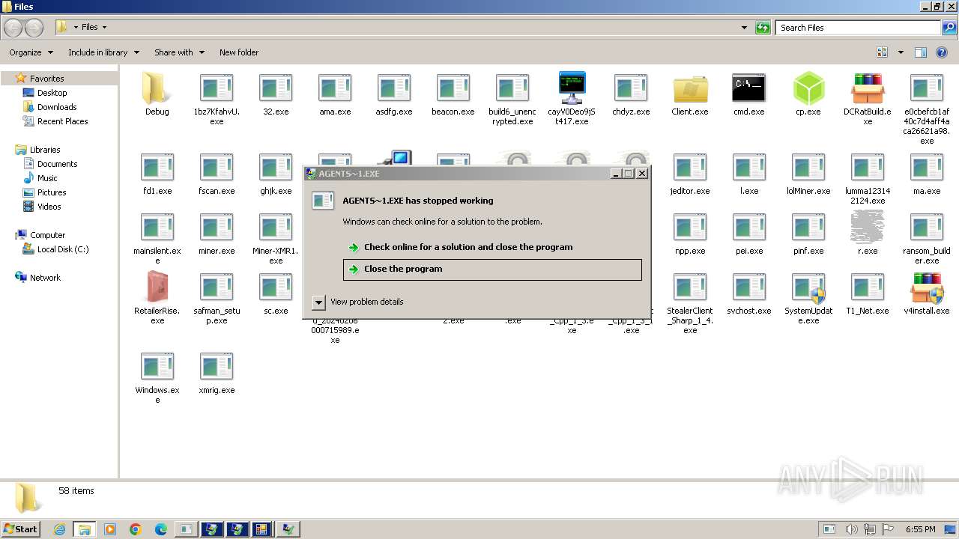Open Windows Media Player from the taskbar
The image size is (959, 539).
point(110,529)
